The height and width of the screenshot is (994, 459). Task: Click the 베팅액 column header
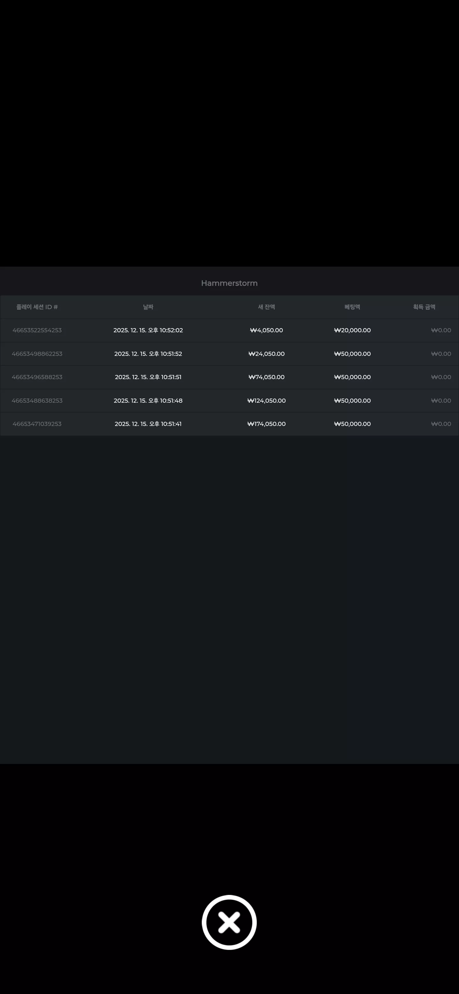tap(353, 307)
